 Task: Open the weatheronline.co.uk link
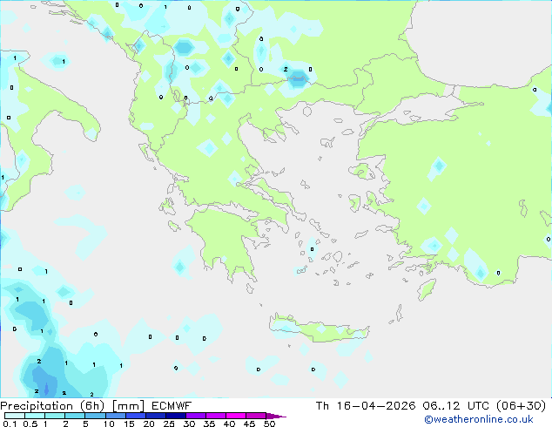pos(479,419)
